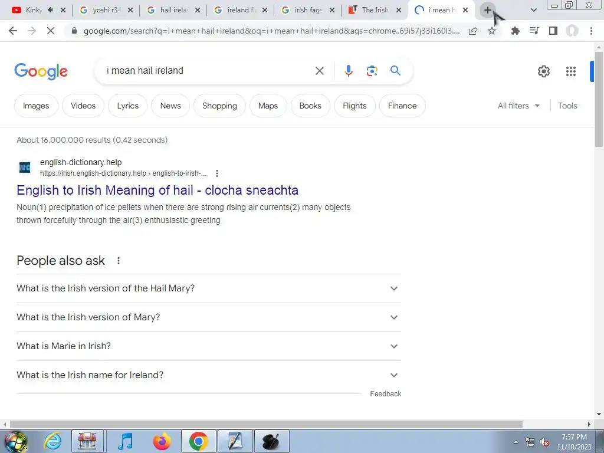Click the taskbar clock showing 7:37 PM
604x453 pixels.
[574, 442]
